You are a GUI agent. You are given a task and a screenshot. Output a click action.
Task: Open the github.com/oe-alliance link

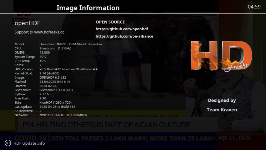tap(124, 36)
